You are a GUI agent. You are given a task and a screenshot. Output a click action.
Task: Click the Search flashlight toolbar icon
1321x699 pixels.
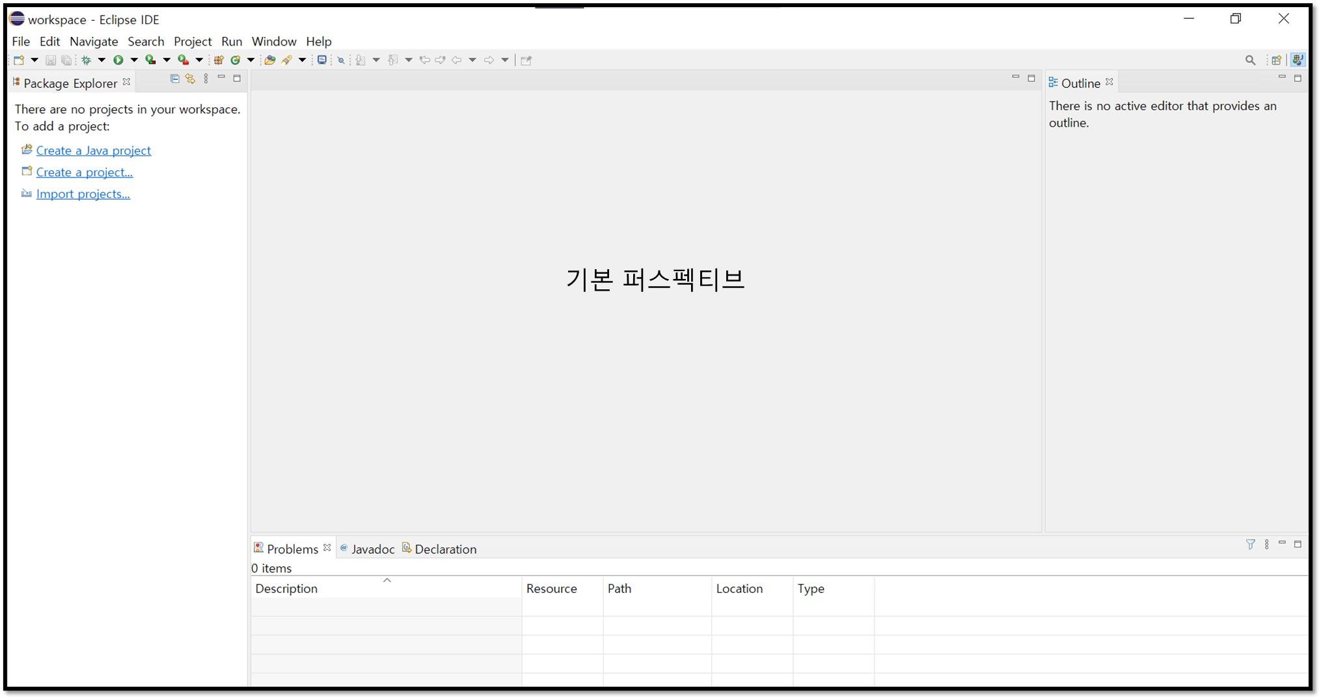[287, 60]
